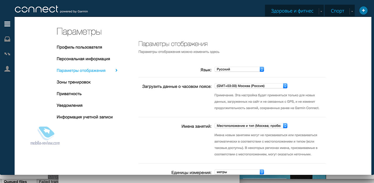Open the hamburger menu icon
The width and height of the screenshot is (374, 183).
7,24
